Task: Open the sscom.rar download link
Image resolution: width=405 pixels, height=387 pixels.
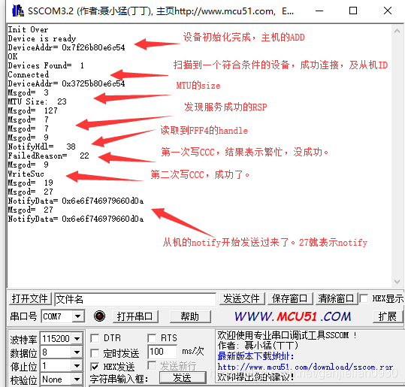Action: (305, 367)
